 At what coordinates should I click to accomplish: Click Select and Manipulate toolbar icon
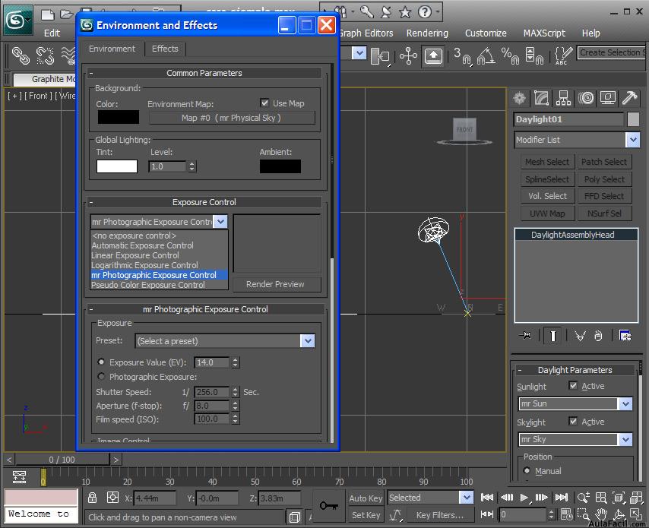408,56
